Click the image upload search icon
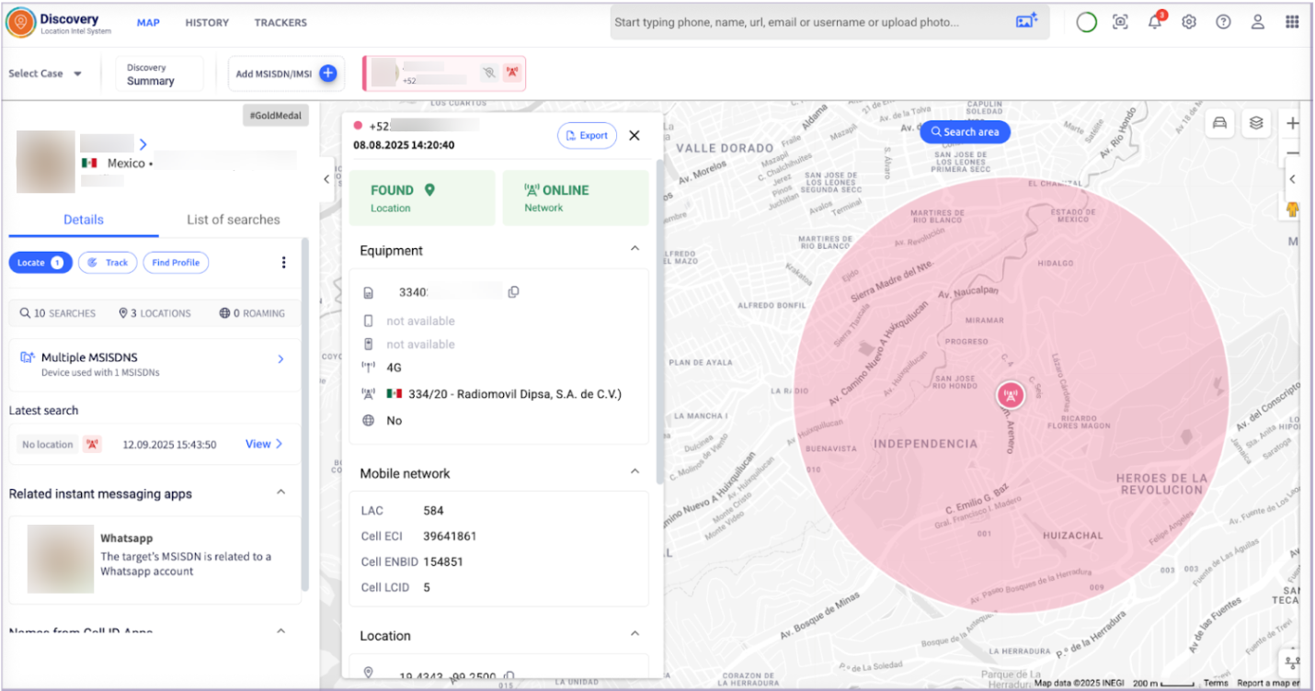1315x691 pixels. [1026, 22]
